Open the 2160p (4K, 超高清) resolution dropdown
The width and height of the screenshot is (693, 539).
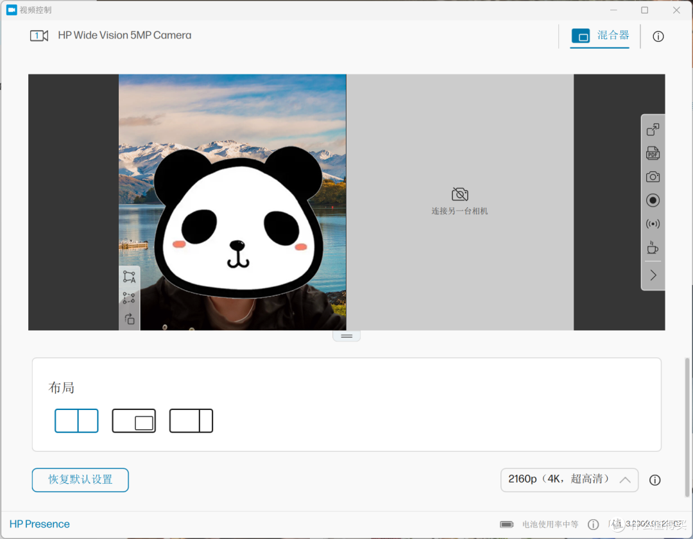coord(569,480)
